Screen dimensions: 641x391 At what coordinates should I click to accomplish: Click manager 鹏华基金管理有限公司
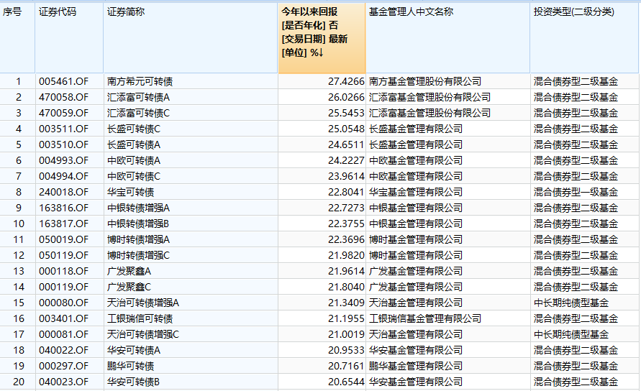(415, 366)
